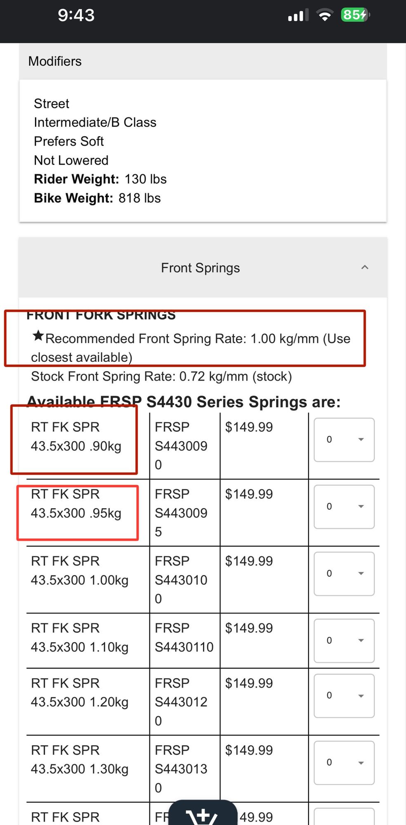Viewport: 406px width, 825px height.
Task: Open quantity dropdown for 1.10kg spring
Action: click(344, 641)
